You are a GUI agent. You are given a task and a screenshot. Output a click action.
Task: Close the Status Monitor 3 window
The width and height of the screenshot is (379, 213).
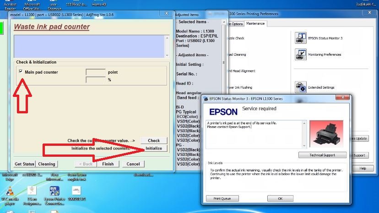click(x=342, y=97)
